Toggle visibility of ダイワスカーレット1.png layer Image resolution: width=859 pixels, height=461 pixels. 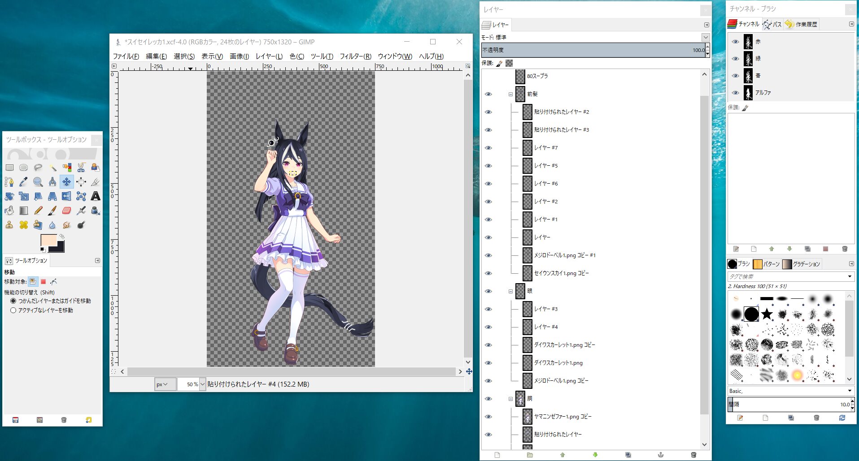coord(488,363)
